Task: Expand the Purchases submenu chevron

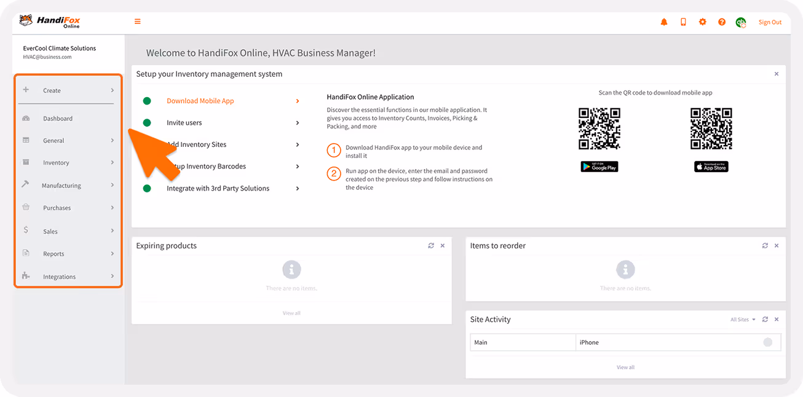Action: coord(113,208)
